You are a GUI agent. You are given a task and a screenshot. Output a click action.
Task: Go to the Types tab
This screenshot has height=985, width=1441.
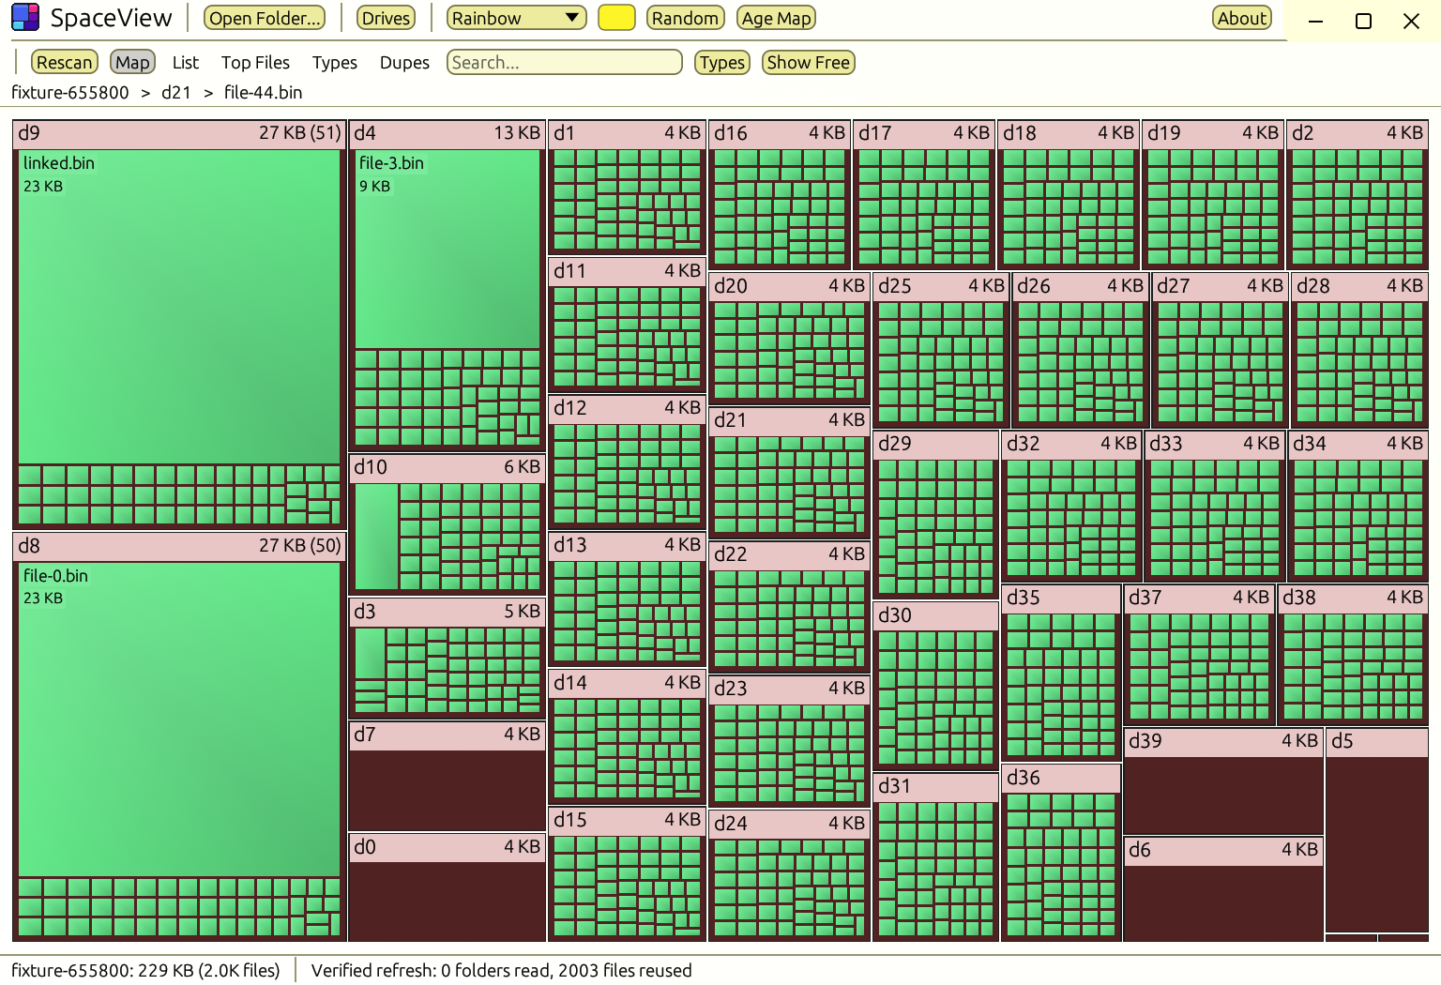335,62
